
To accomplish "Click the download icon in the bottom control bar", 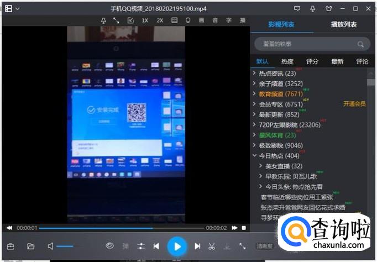I will point(227,247).
